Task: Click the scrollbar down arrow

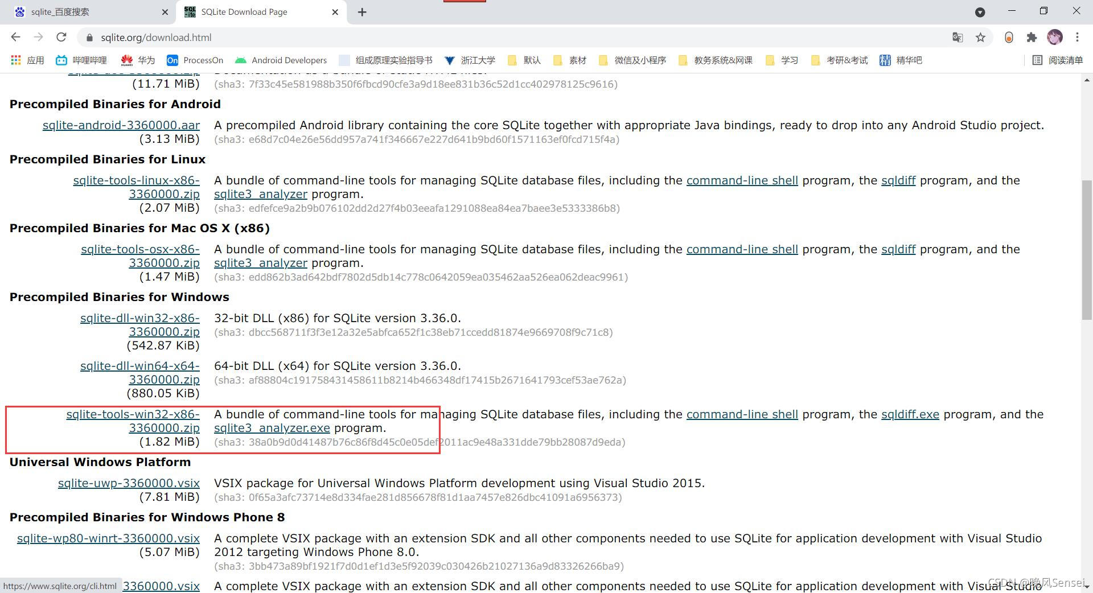Action: pyautogui.click(x=1087, y=586)
